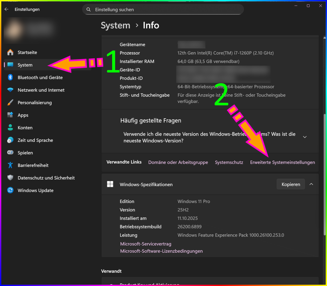Click the search magnifier icon
The height and width of the screenshot is (286, 327).
click(x=89, y=9)
